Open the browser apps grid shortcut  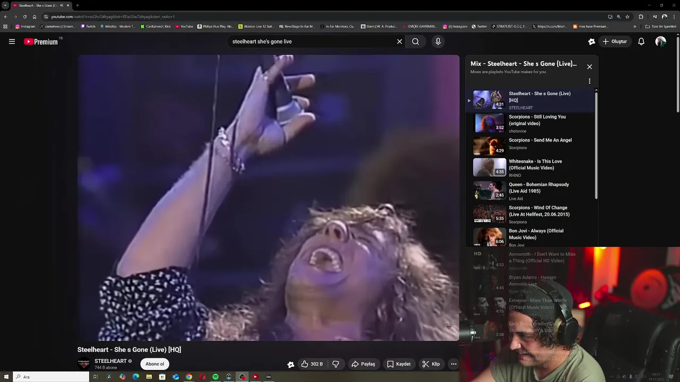5,26
